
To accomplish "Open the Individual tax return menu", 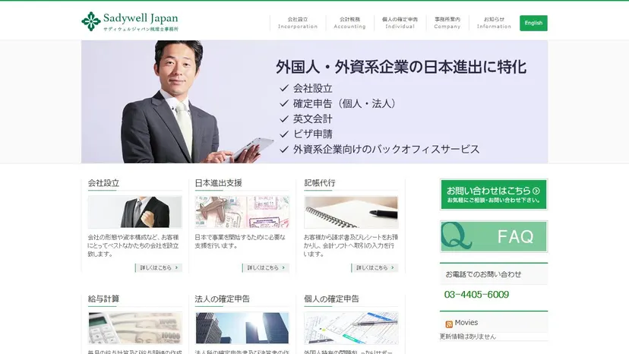I will [x=400, y=23].
